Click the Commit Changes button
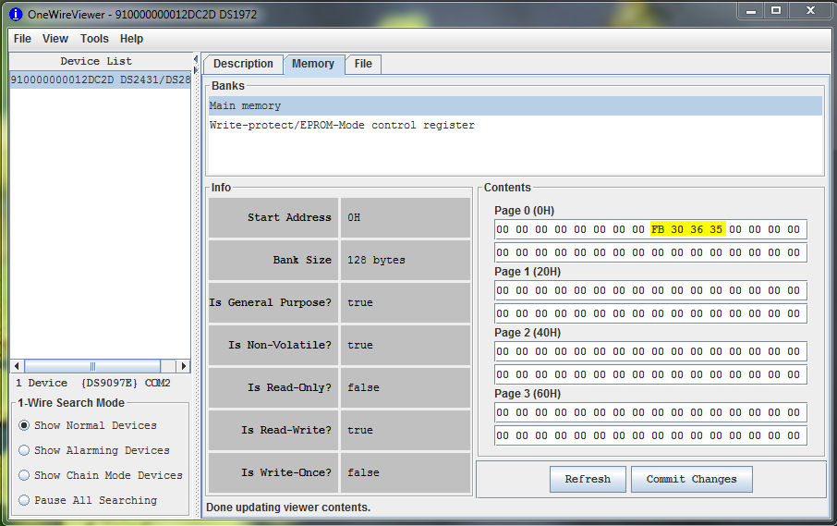Image resolution: width=837 pixels, height=526 pixels. [x=692, y=479]
